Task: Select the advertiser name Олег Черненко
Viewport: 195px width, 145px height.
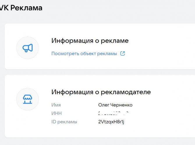Action: tap(115, 105)
